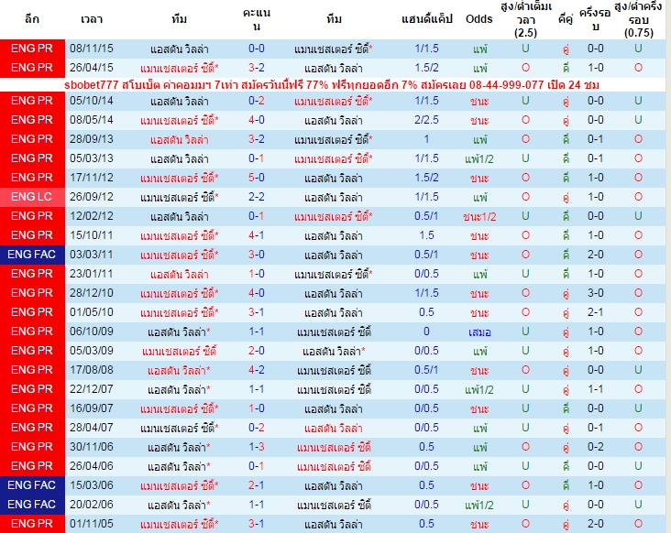Click away team แอสตัน วิลล่า in 28/04/07 row
The height and width of the screenshot is (533, 671).
334,428
